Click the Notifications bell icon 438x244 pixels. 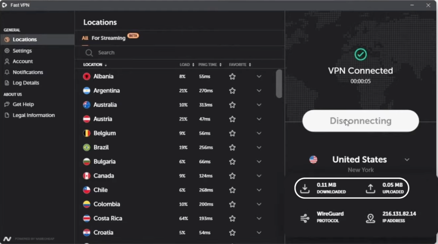coord(7,72)
